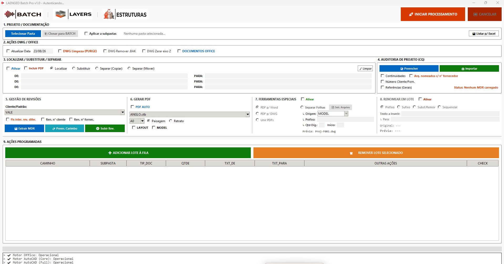
Task: Open the ESTRUTURAS module
Action: (x=125, y=14)
